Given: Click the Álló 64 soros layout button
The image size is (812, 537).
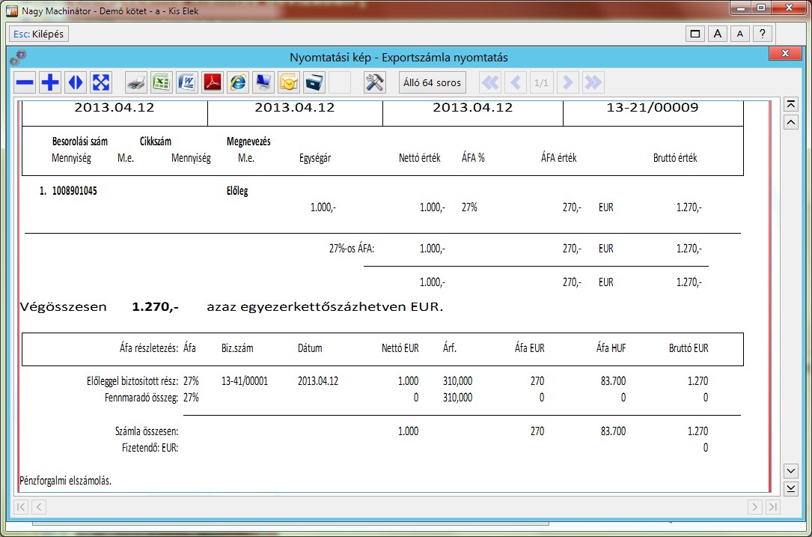Looking at the screenshot, I should click(433, 82).
